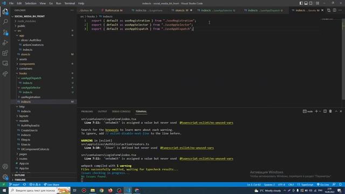
Task: Open the Remote Explorer view
Action: coord(5,64)
